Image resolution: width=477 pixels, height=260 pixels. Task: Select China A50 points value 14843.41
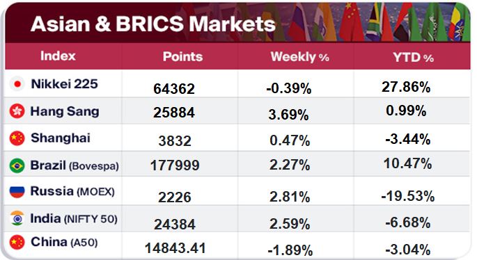click(175, 248)
